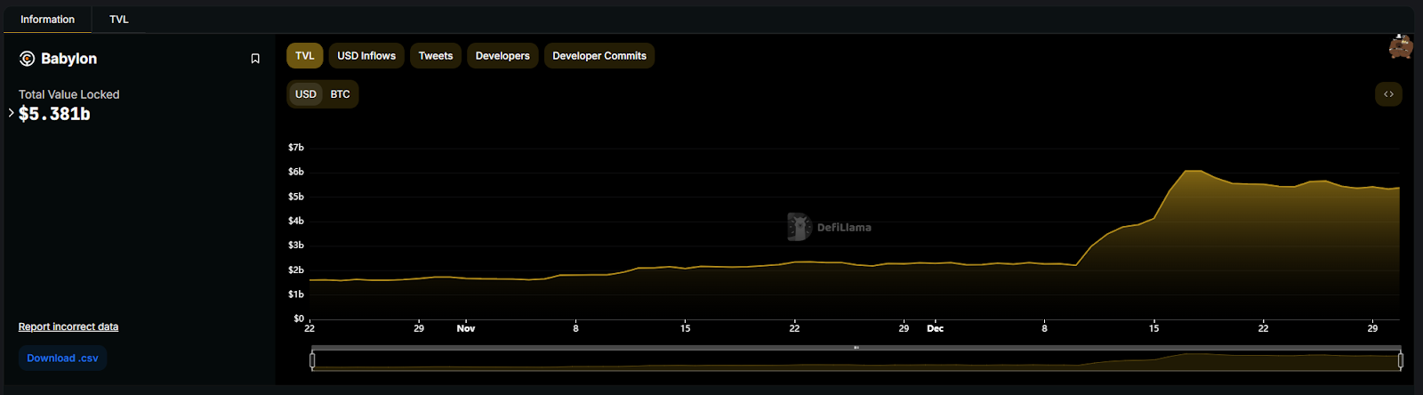Screen dimensions: 1423x395
Task: Enable the Tweets chart series
Action: [436, 56]
